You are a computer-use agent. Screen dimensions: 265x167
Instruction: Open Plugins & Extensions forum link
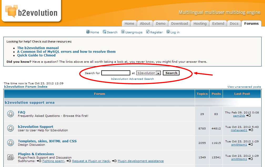click(x=36, y=154)
